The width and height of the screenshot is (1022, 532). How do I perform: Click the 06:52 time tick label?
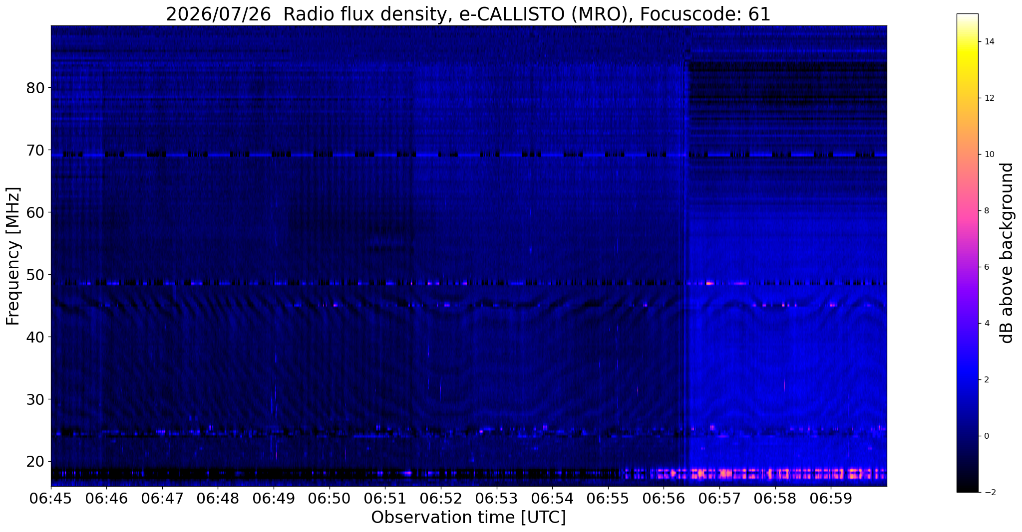[441, 498]
